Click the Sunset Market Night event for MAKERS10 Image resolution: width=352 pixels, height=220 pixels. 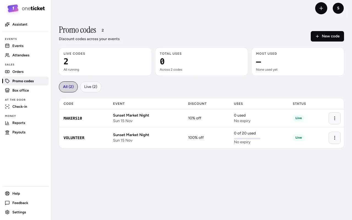coord(131,116)
